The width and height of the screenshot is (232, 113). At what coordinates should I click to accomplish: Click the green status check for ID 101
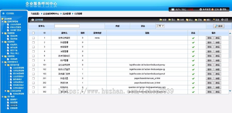tap(193, 65)
